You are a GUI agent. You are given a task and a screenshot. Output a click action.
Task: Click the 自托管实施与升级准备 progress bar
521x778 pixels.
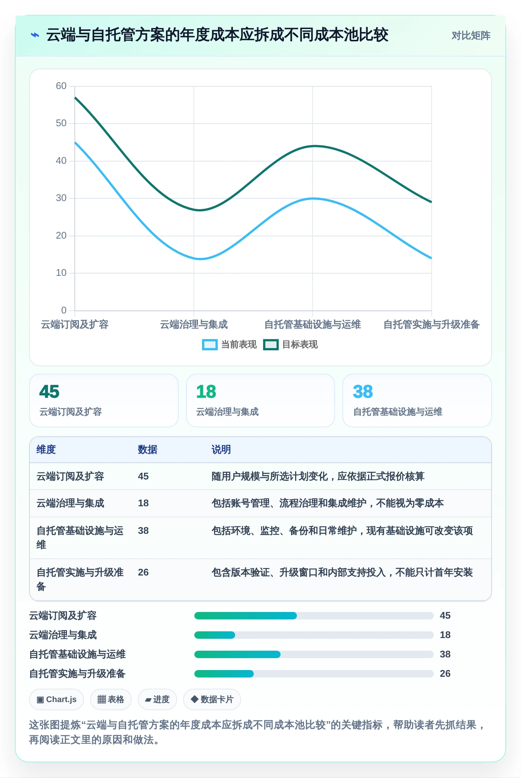coord(314,674)
